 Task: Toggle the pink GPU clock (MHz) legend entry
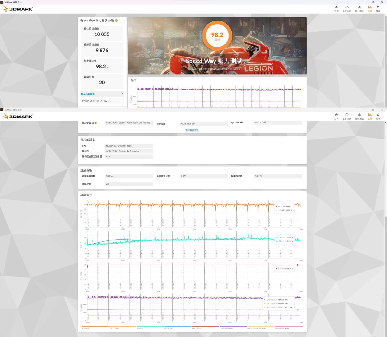click(288, 327)
